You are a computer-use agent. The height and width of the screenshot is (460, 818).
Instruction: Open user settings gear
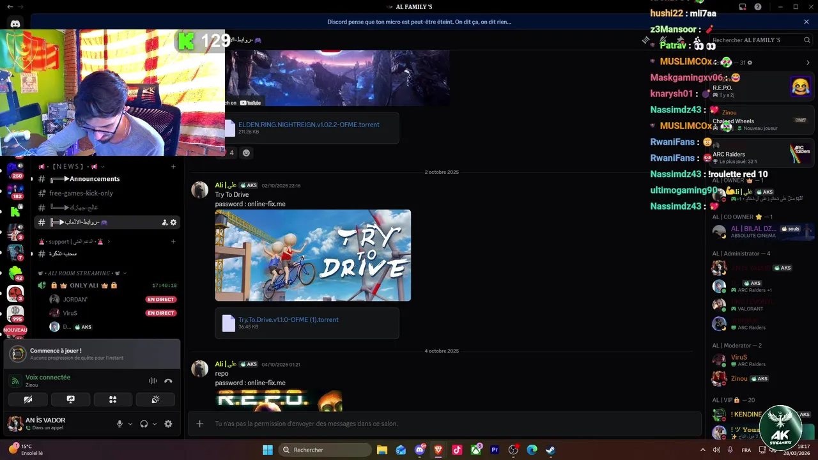168,424
